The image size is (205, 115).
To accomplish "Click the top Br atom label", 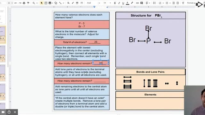I will tap(149, 28).
